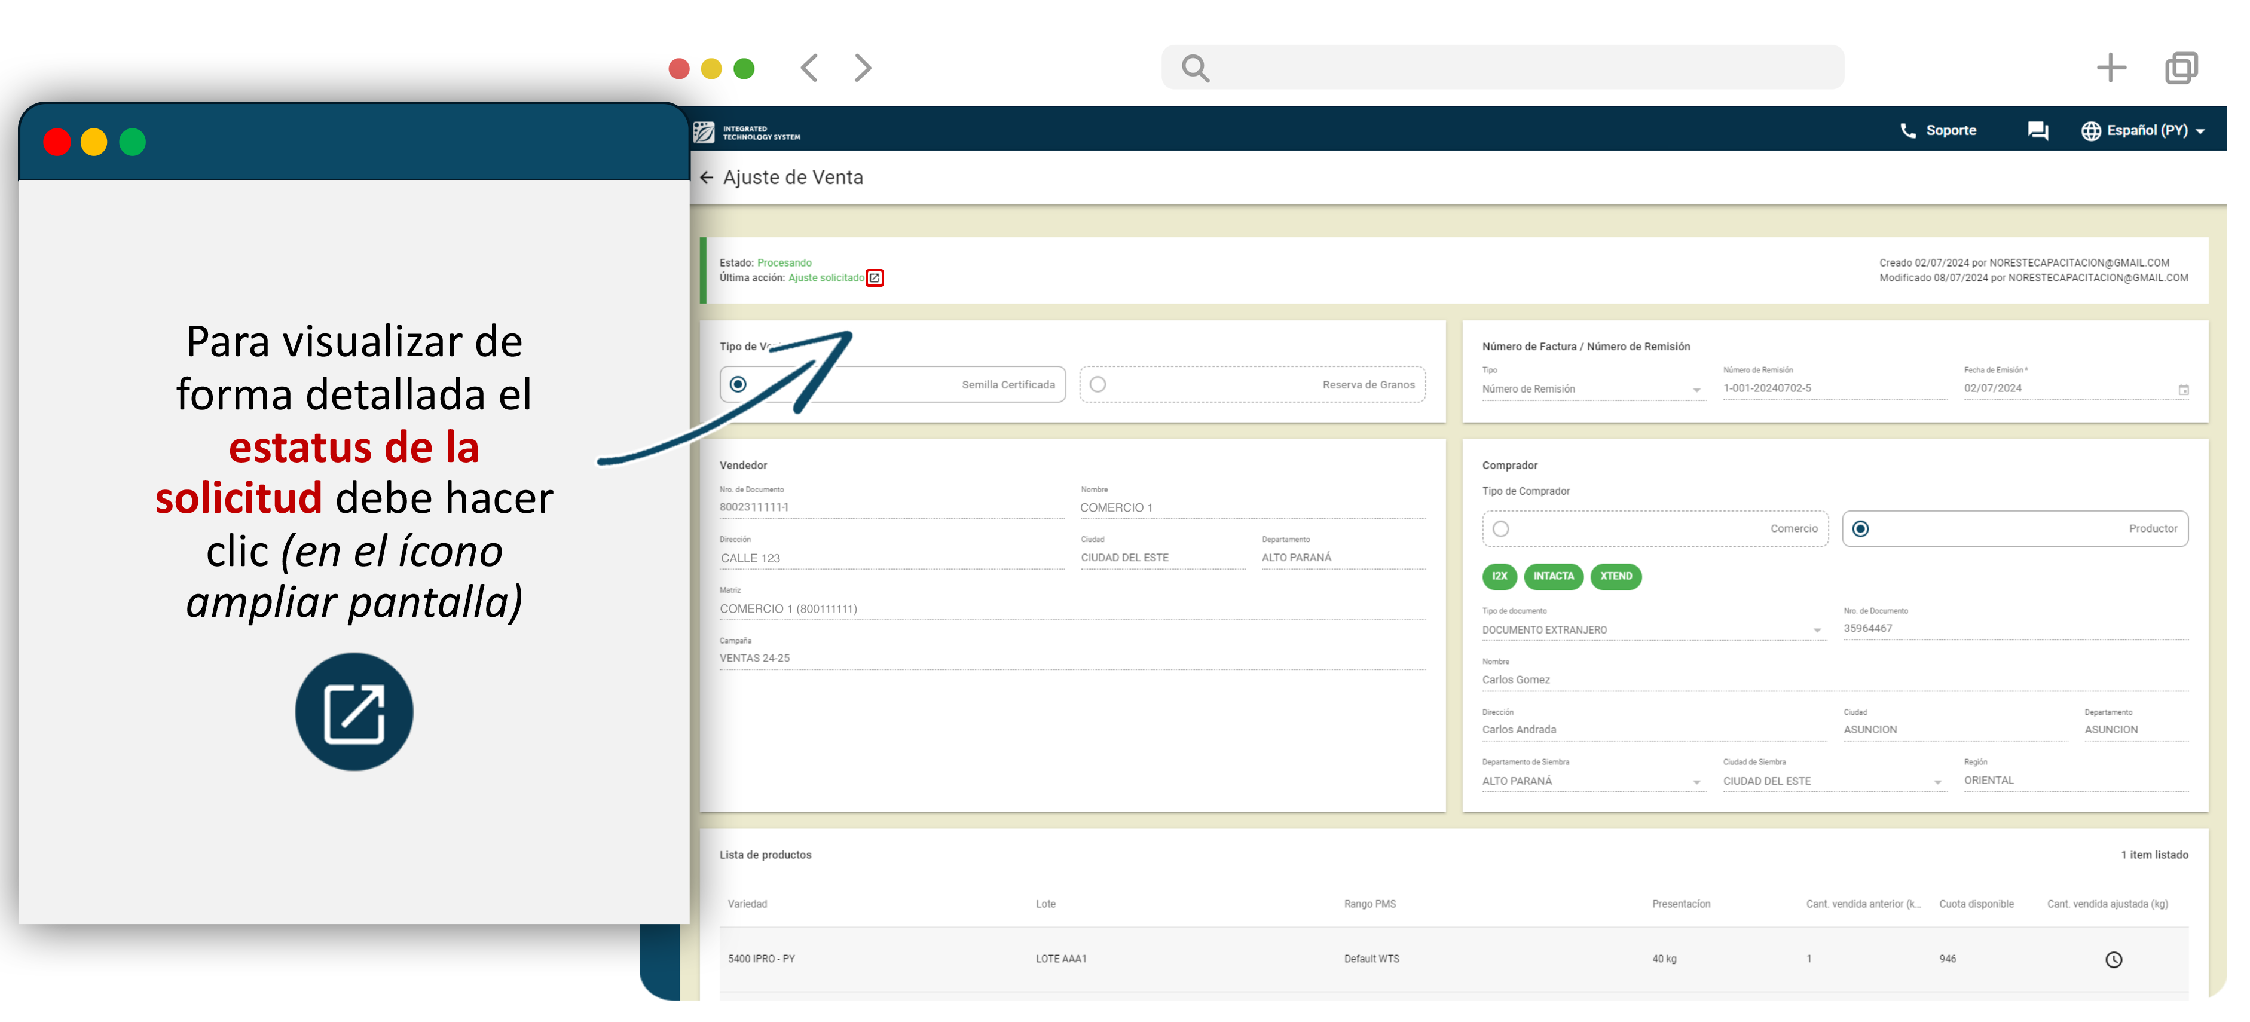Open a new browser tab with plus icon
This screenshot has height=1022, width=2250.
[x=2111, y=68]
